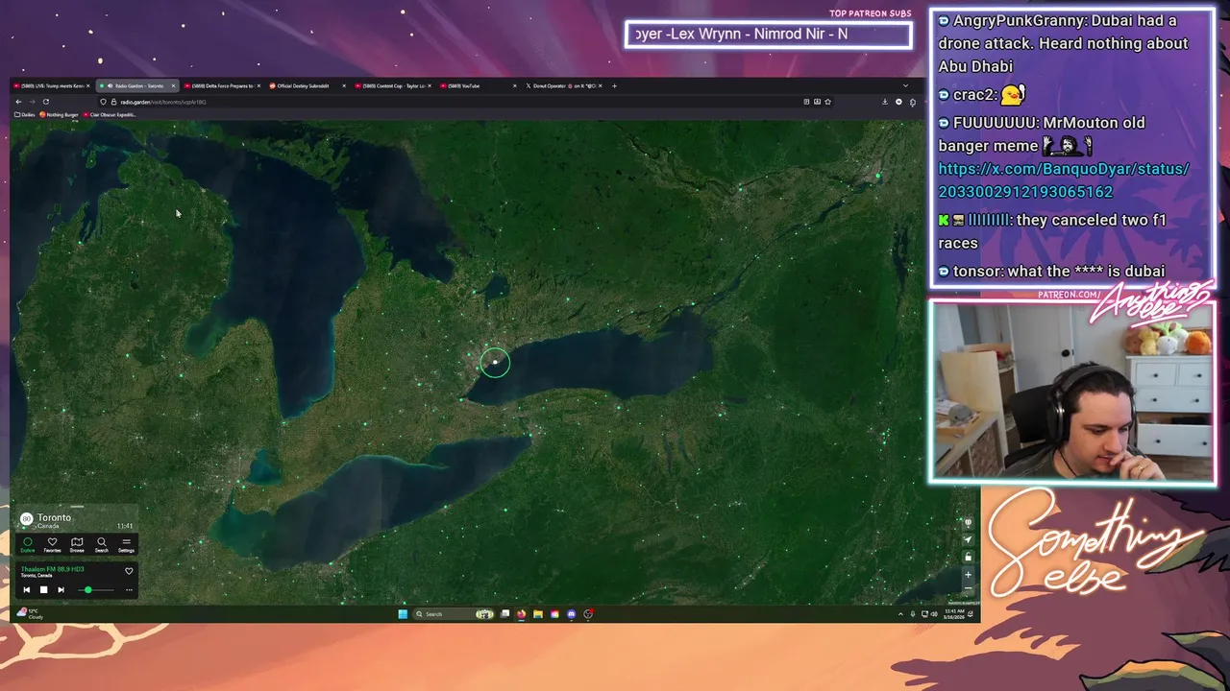
Task: Switch to Content Cop - Taylor tab
Action: point(392,86)
